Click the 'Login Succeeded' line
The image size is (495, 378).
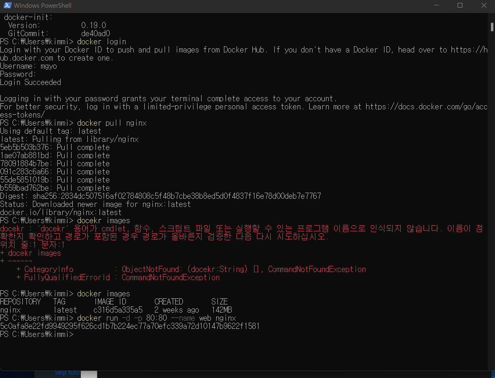pos(30,82)
